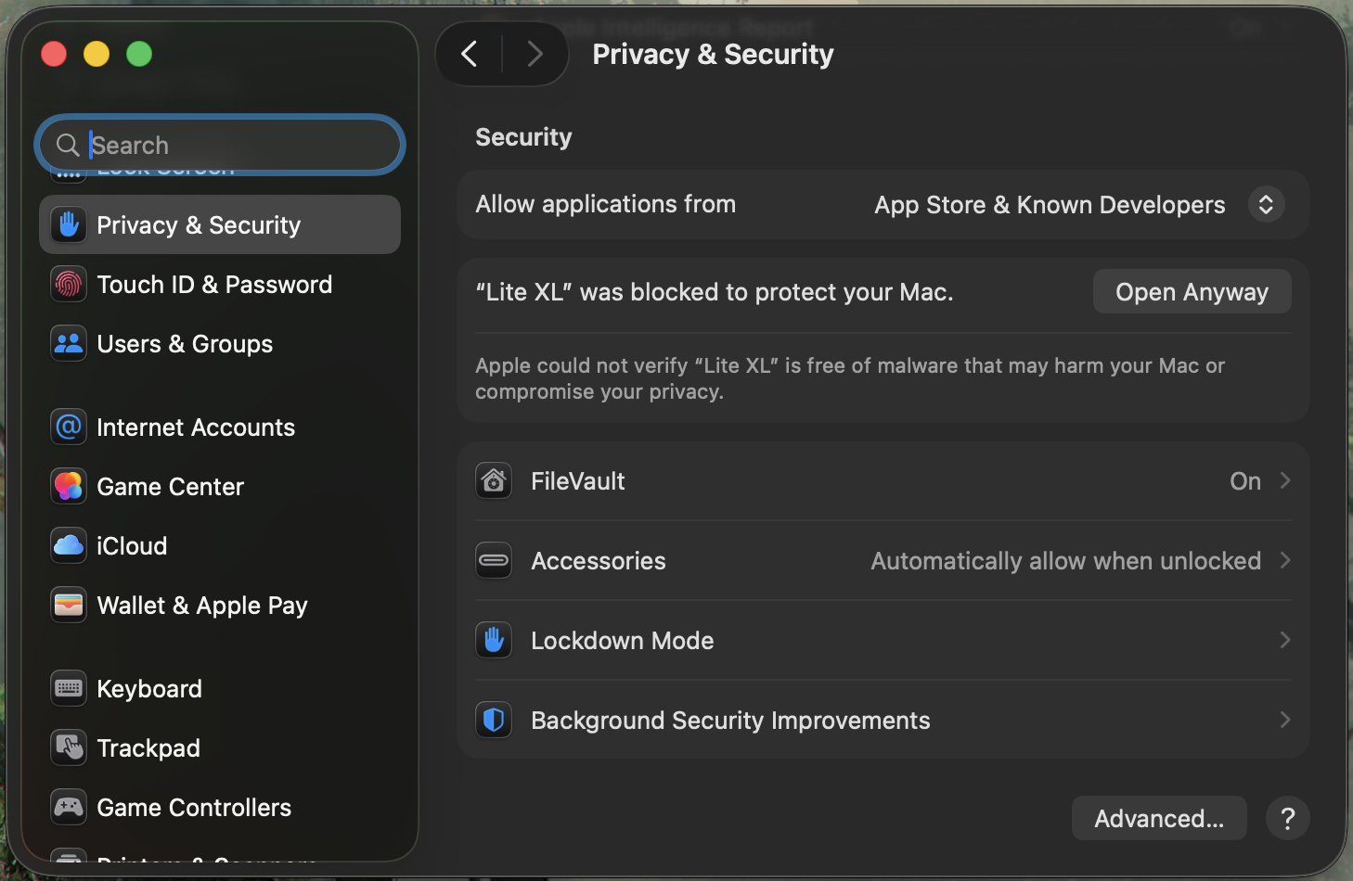Minimize window with the yellow button
1353x881 pixels.
pos(97,54)
